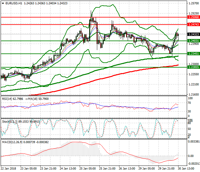Click the 0.003381 MACD scale value
The height and width of the screenshot is (172, 200).
pos(194,142)
